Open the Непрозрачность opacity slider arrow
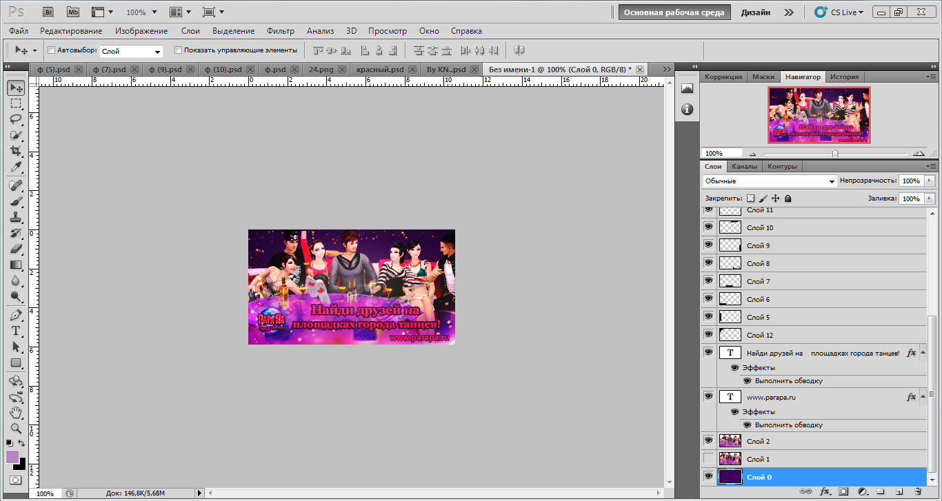Image resolution: width=942 pixels, height=501 pixels. pos(930,181)
